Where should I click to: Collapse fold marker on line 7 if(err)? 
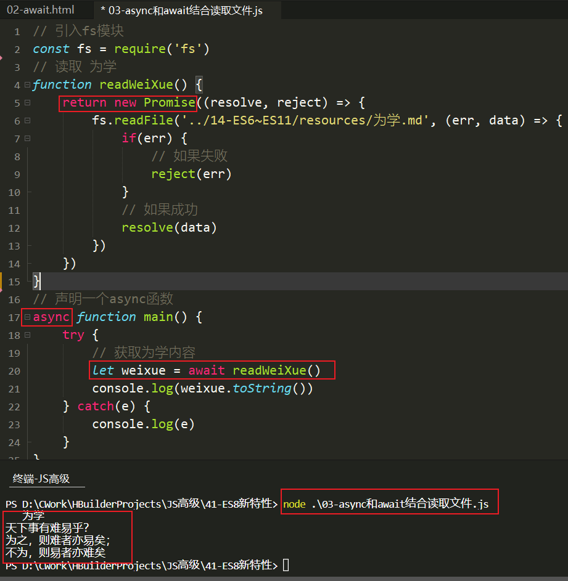click(x=28, y=138)
